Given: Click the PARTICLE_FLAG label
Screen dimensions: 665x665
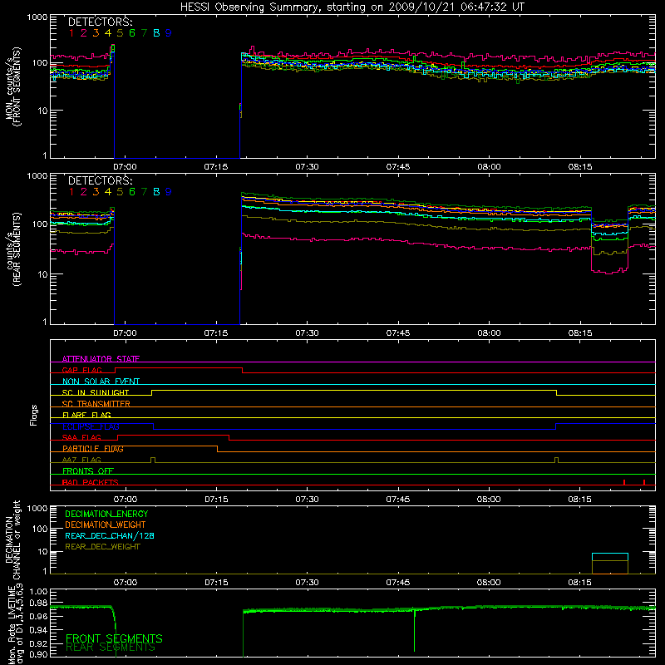Looking at the screenshot, I should coord(93,448).
